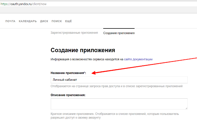Click the Название приложения input field
197x124 pixels.
tap(119, 80)
